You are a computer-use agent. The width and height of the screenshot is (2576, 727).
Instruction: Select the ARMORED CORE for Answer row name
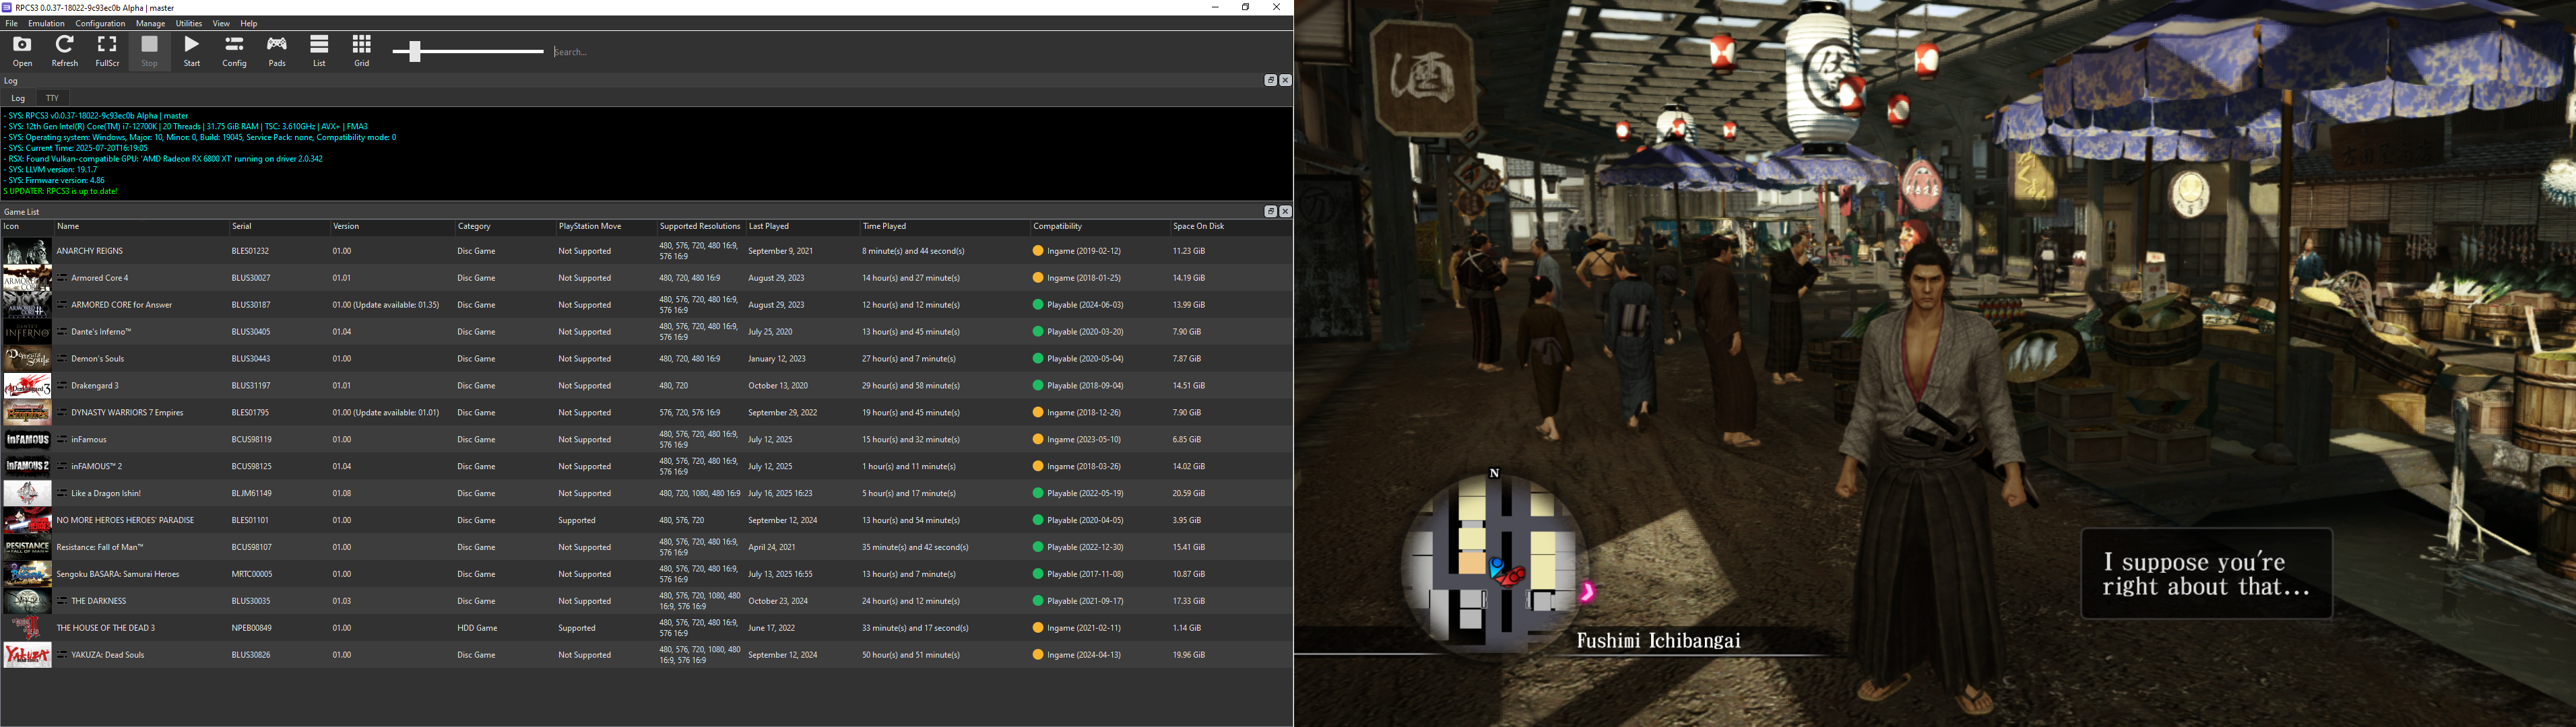pos(122,304)
